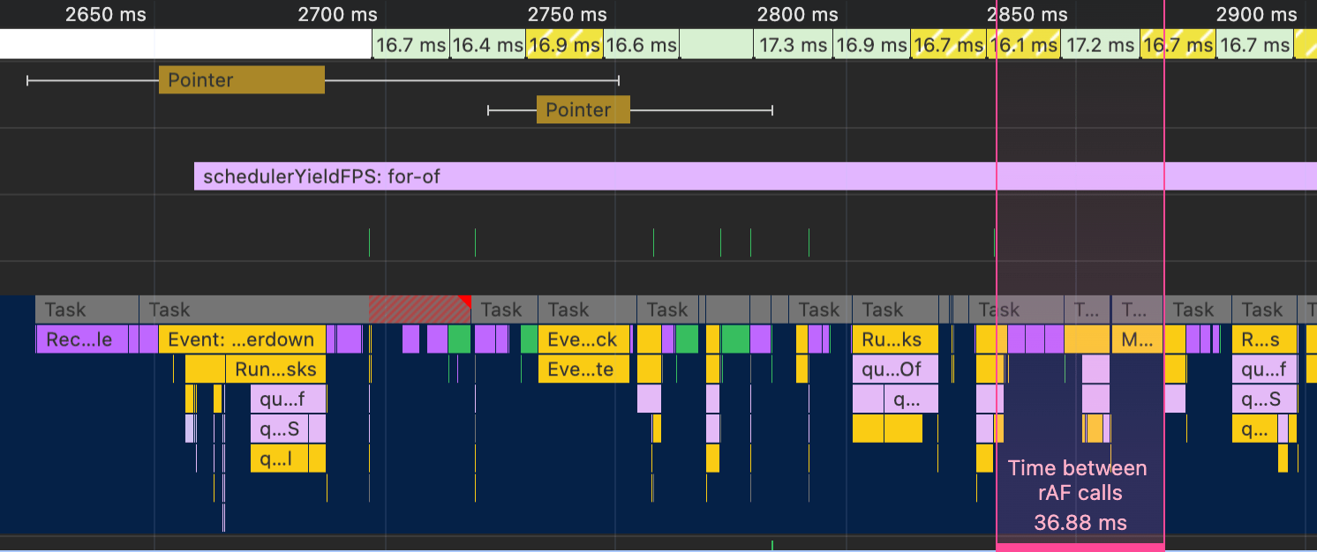Select the M... yellow entry

tap(1138, 339)
